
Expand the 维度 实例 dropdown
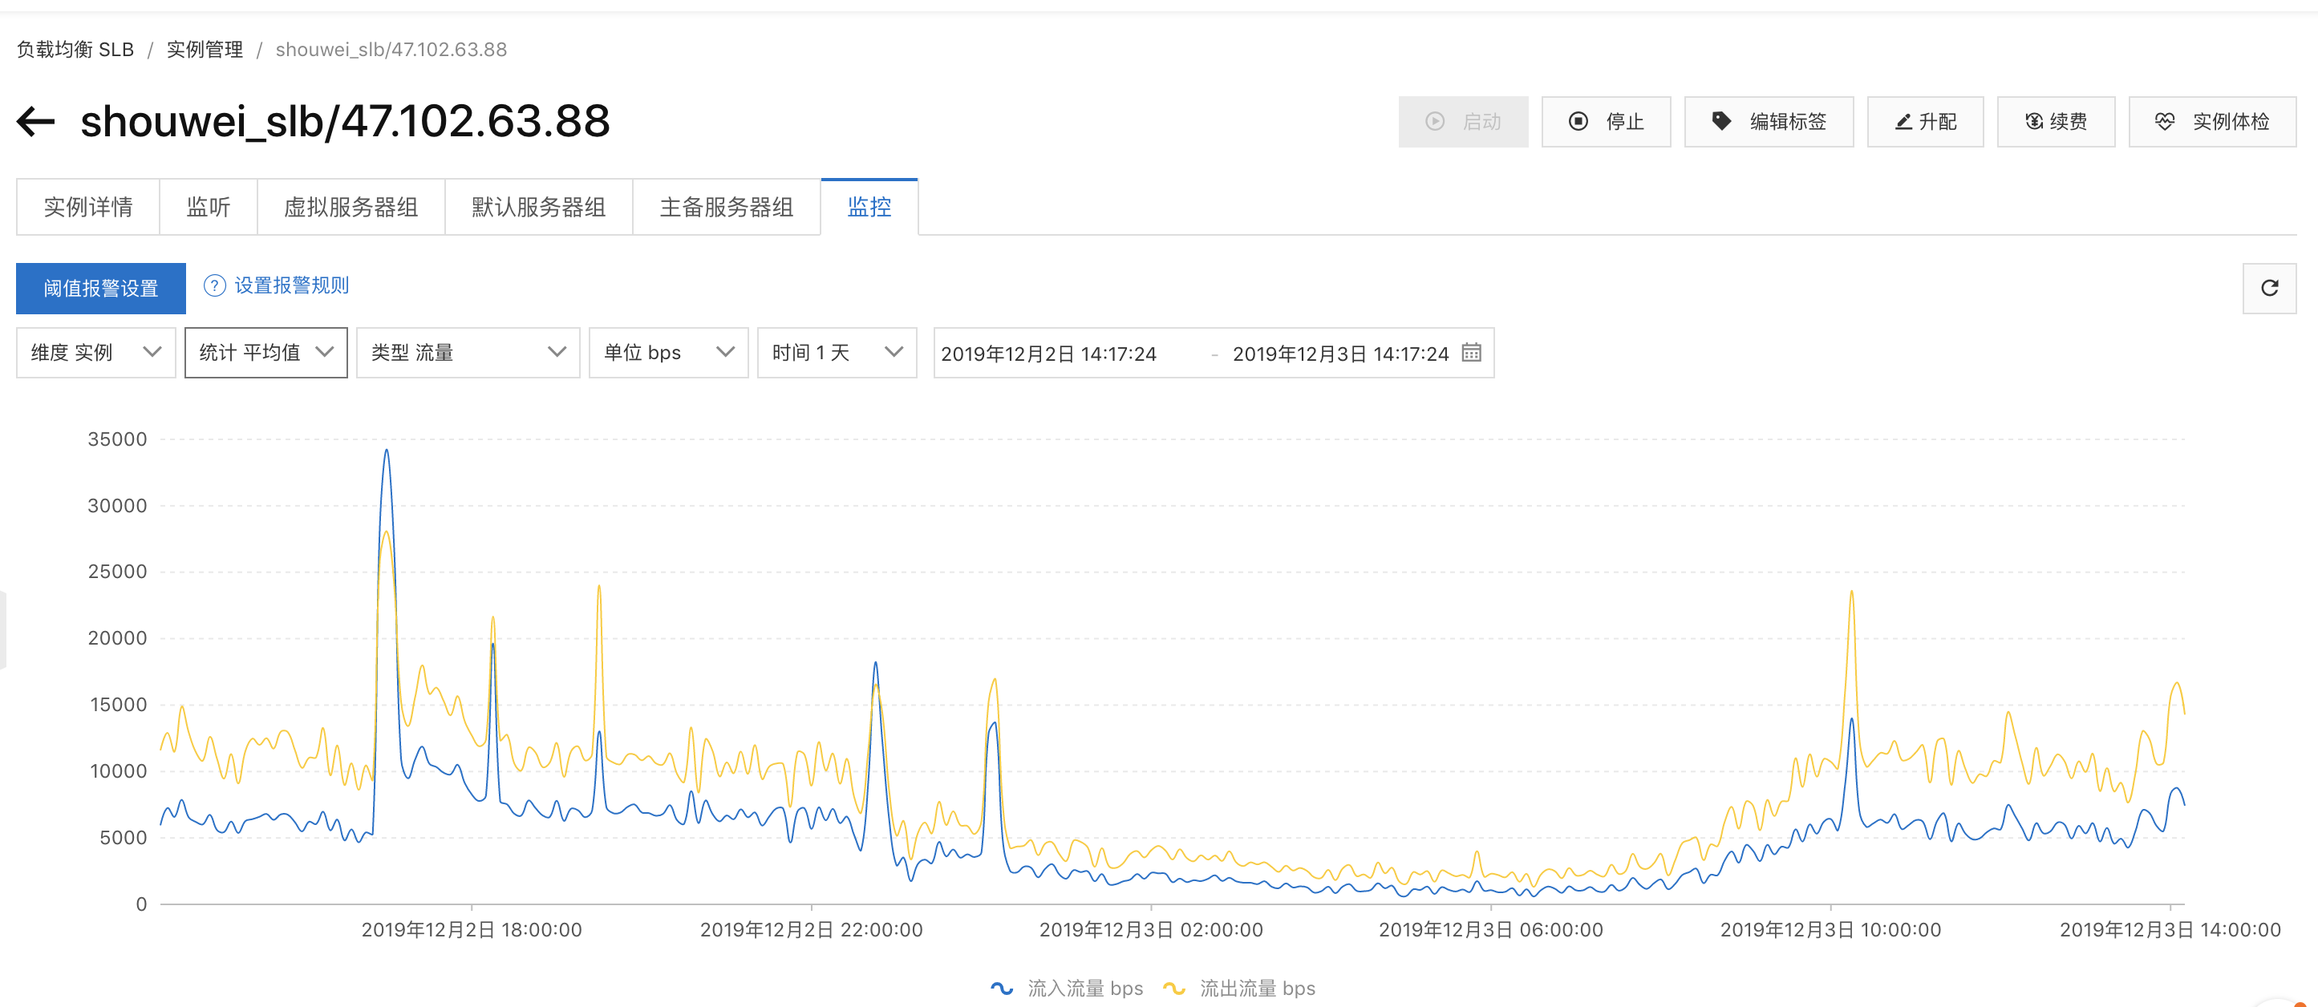(95, 353)
